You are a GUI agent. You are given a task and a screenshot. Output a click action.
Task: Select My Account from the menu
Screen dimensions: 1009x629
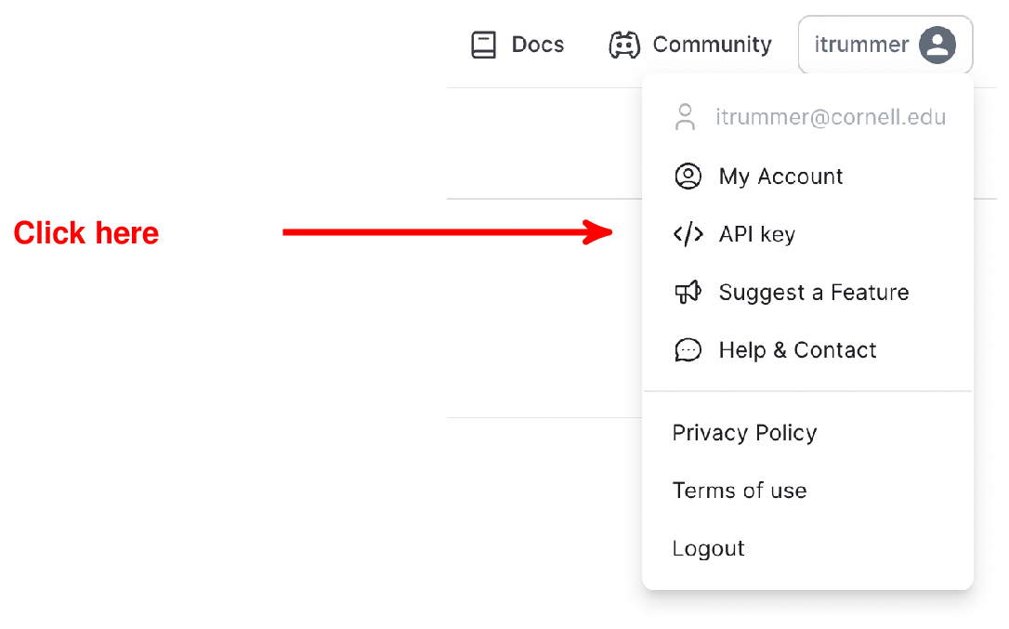point(807,176)
